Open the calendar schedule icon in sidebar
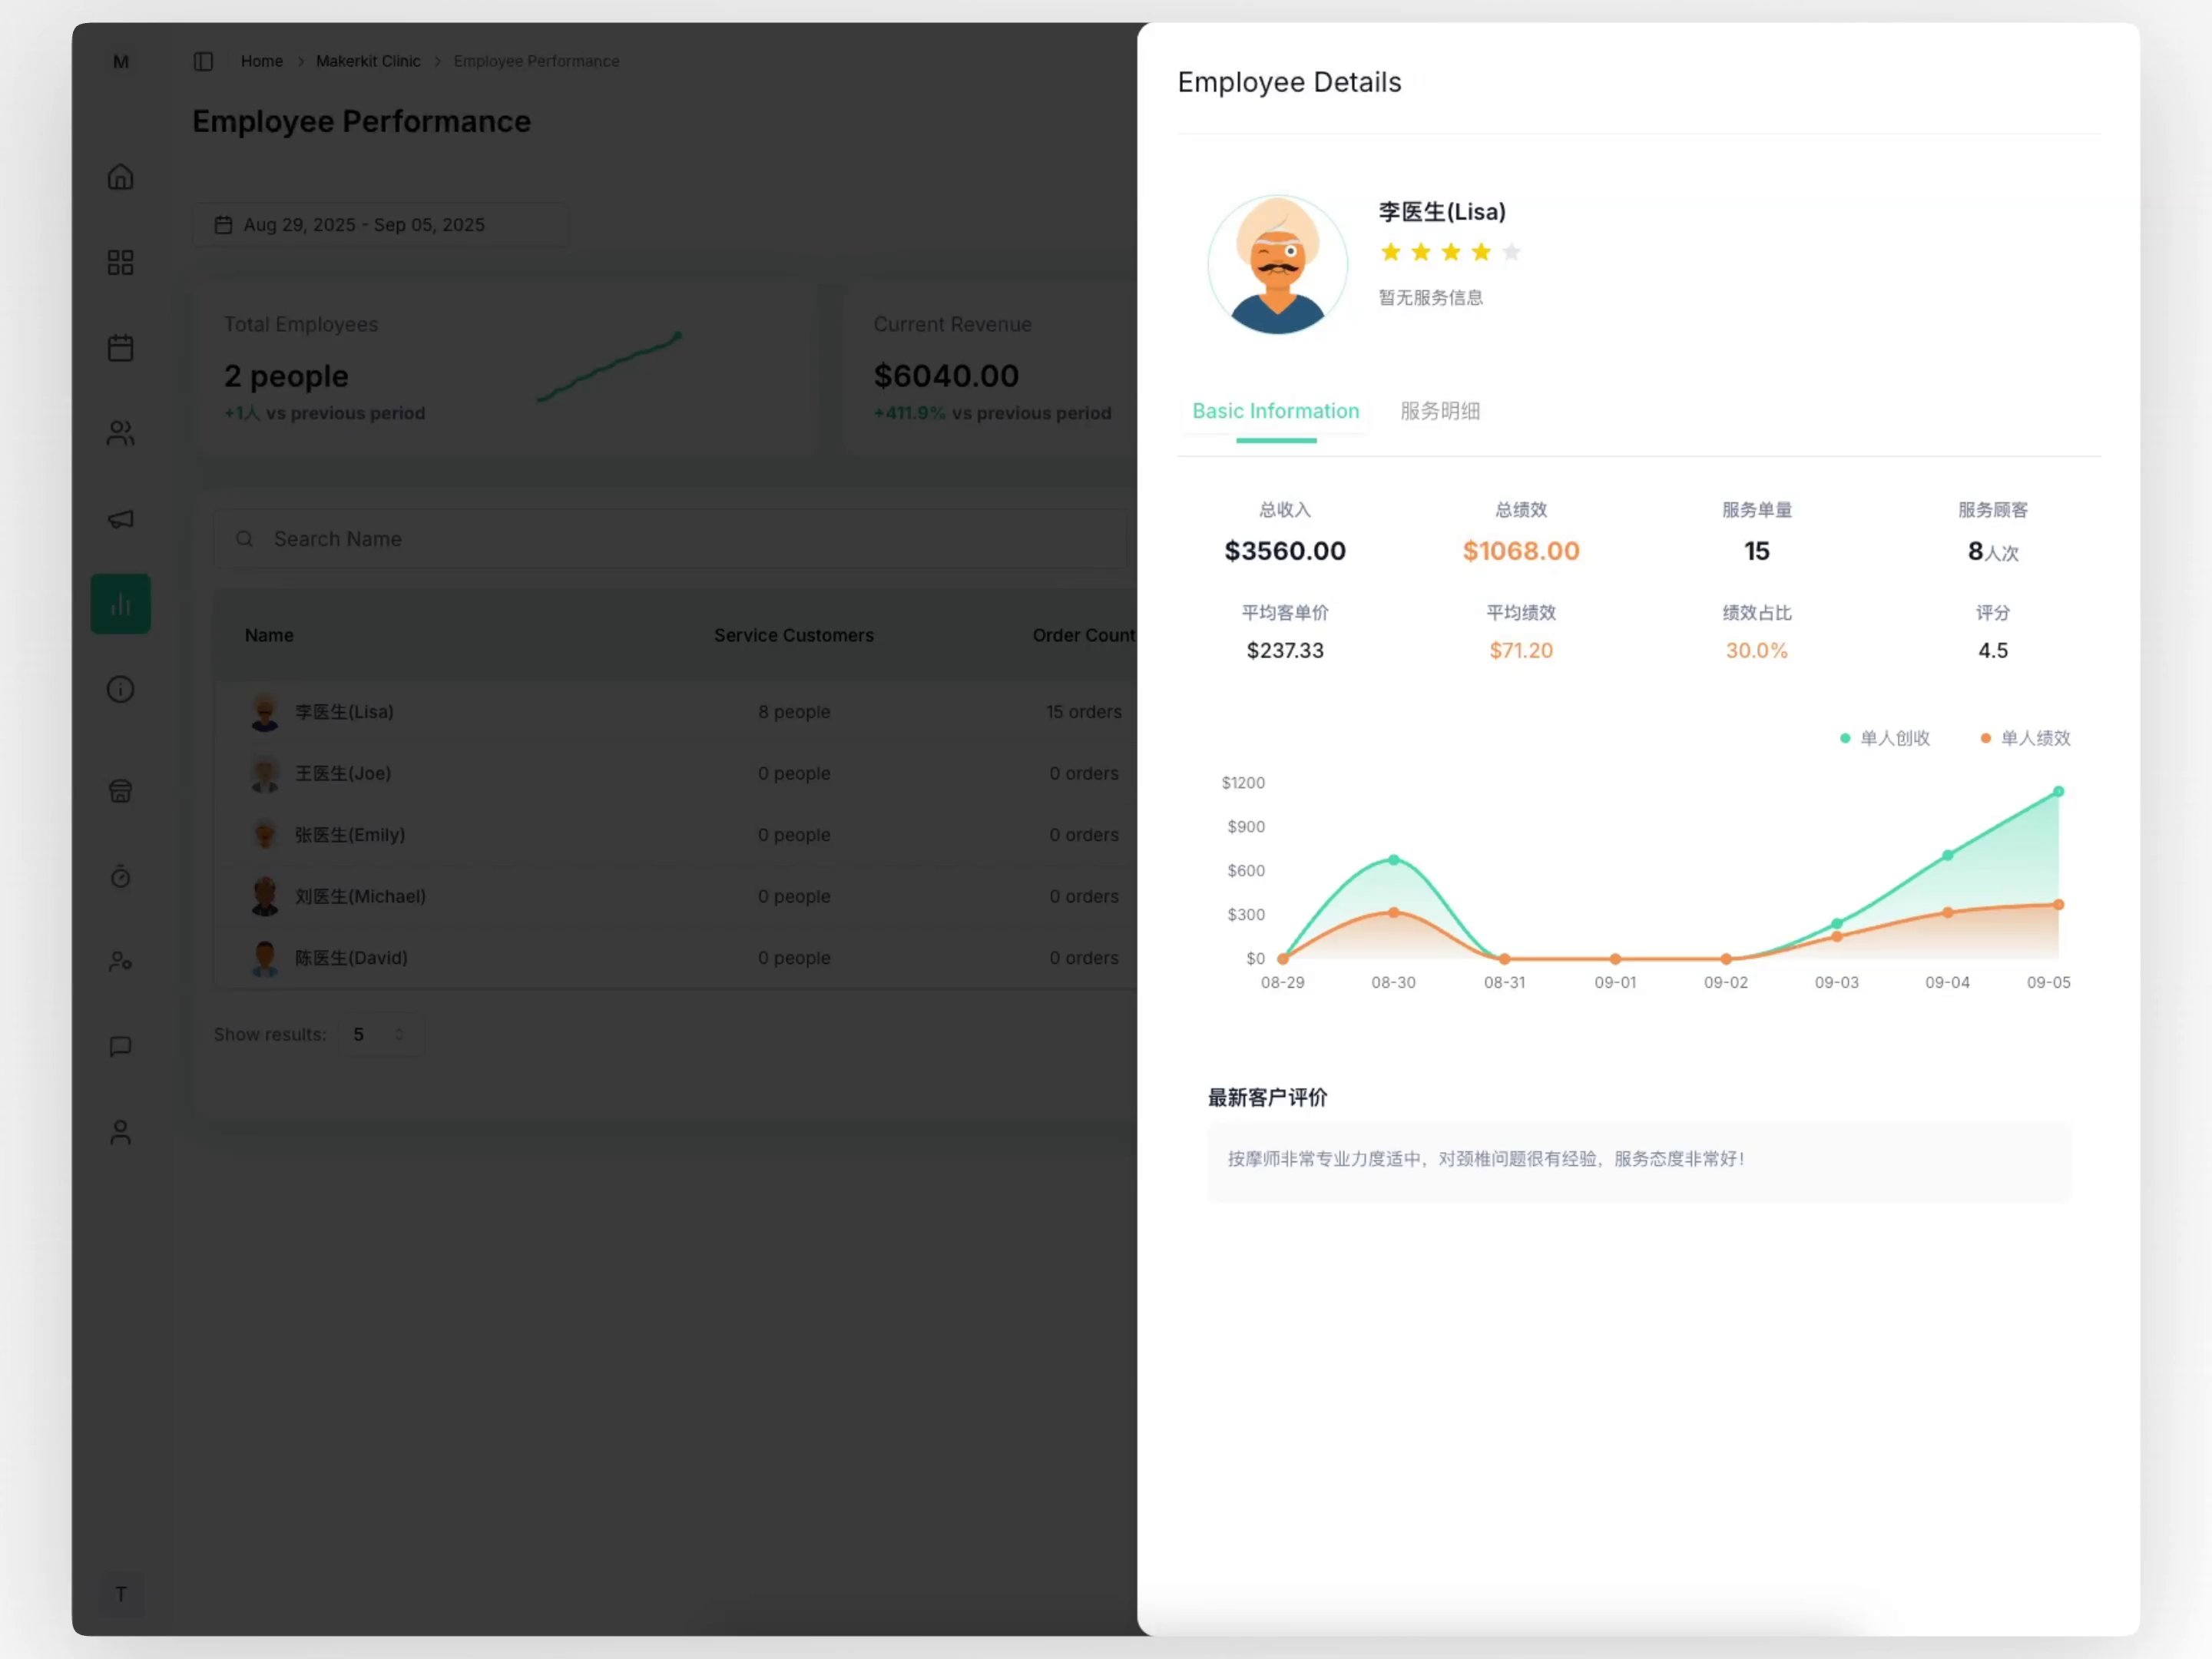This screenshot has width=2212, height=1659. click(x=120, y=347)
